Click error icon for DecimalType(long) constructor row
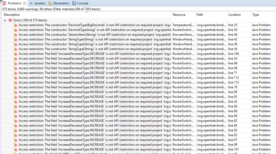276x154 pixels. coord(15,30)
